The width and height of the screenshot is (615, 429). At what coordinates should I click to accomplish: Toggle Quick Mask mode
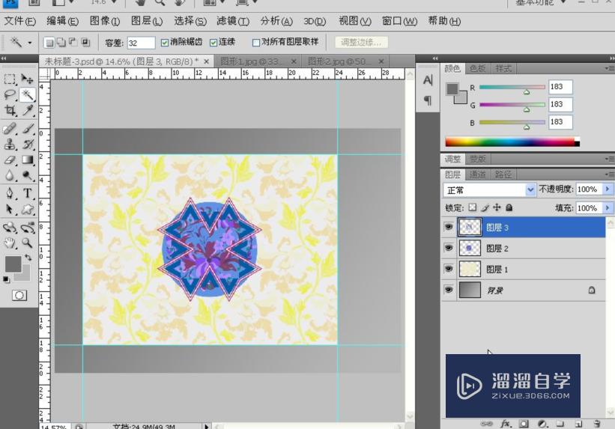(x=19, y=295)
